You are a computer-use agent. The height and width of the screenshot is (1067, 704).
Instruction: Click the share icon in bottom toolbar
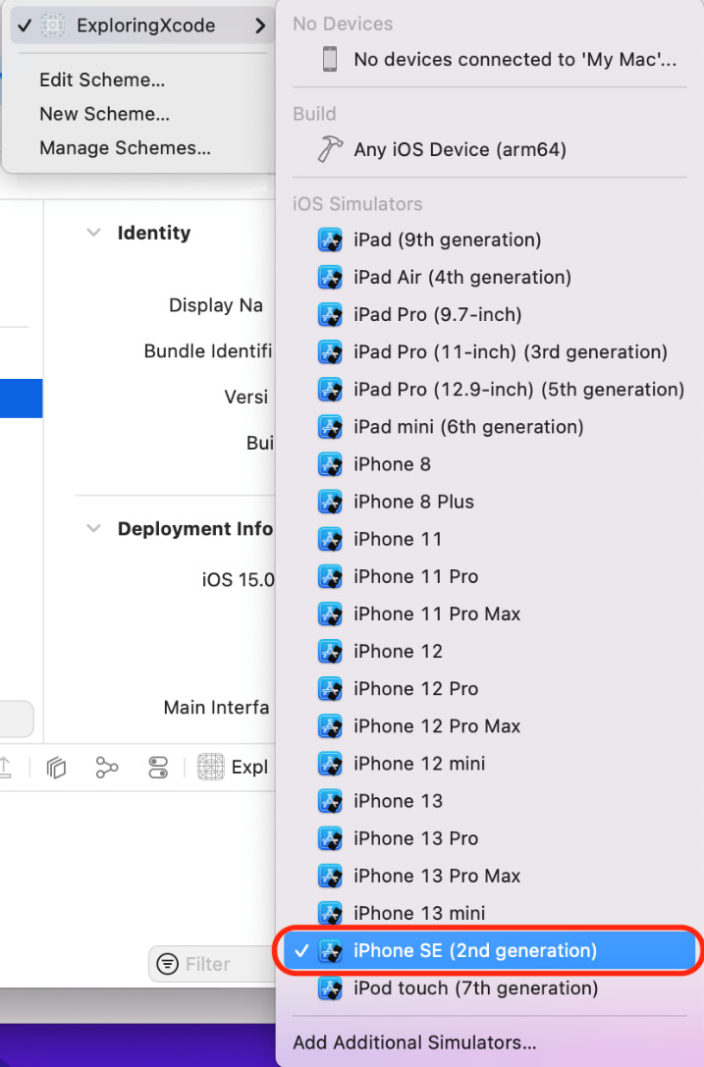(6, 767)
